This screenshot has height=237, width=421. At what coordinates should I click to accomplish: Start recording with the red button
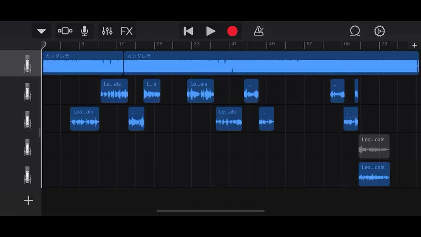coord(232,31)
